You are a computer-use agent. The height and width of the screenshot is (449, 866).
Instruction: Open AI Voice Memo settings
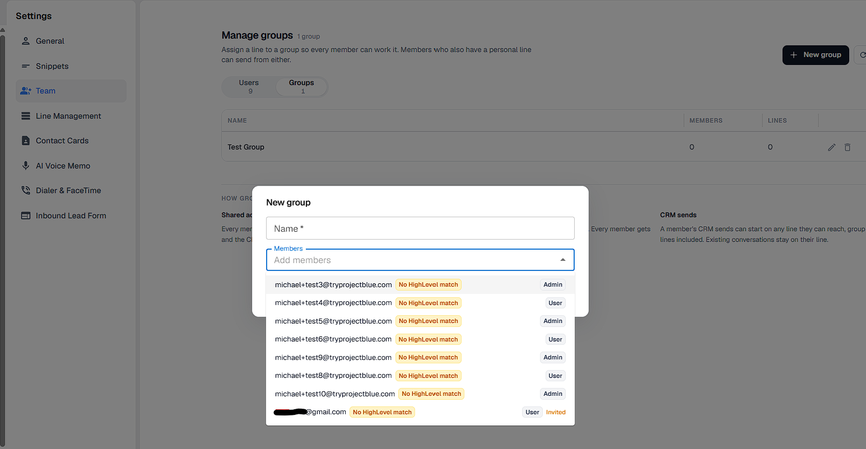[x=71, y=166]
